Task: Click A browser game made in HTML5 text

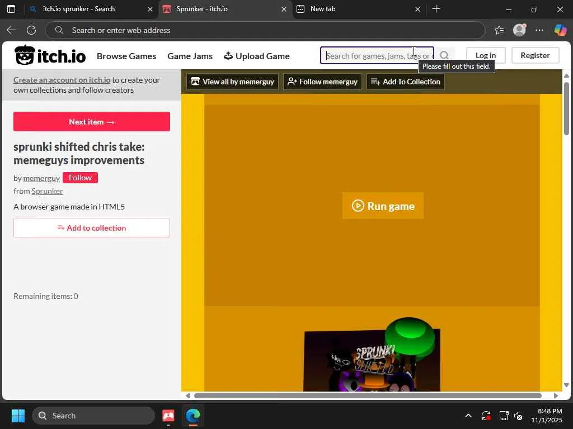Action: 69,207
